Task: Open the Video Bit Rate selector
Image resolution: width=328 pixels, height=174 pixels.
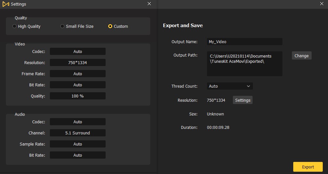Action: coord(78,85)
